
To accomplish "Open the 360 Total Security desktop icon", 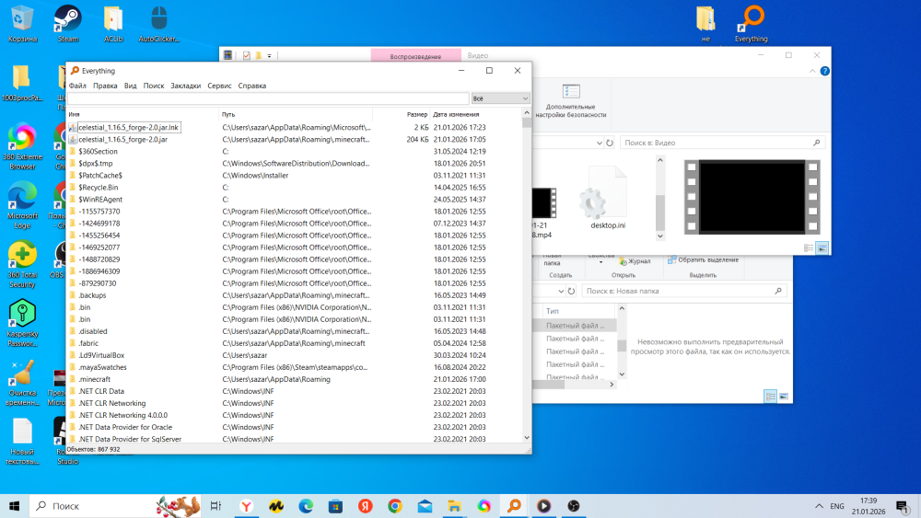I will click(22, 264).
